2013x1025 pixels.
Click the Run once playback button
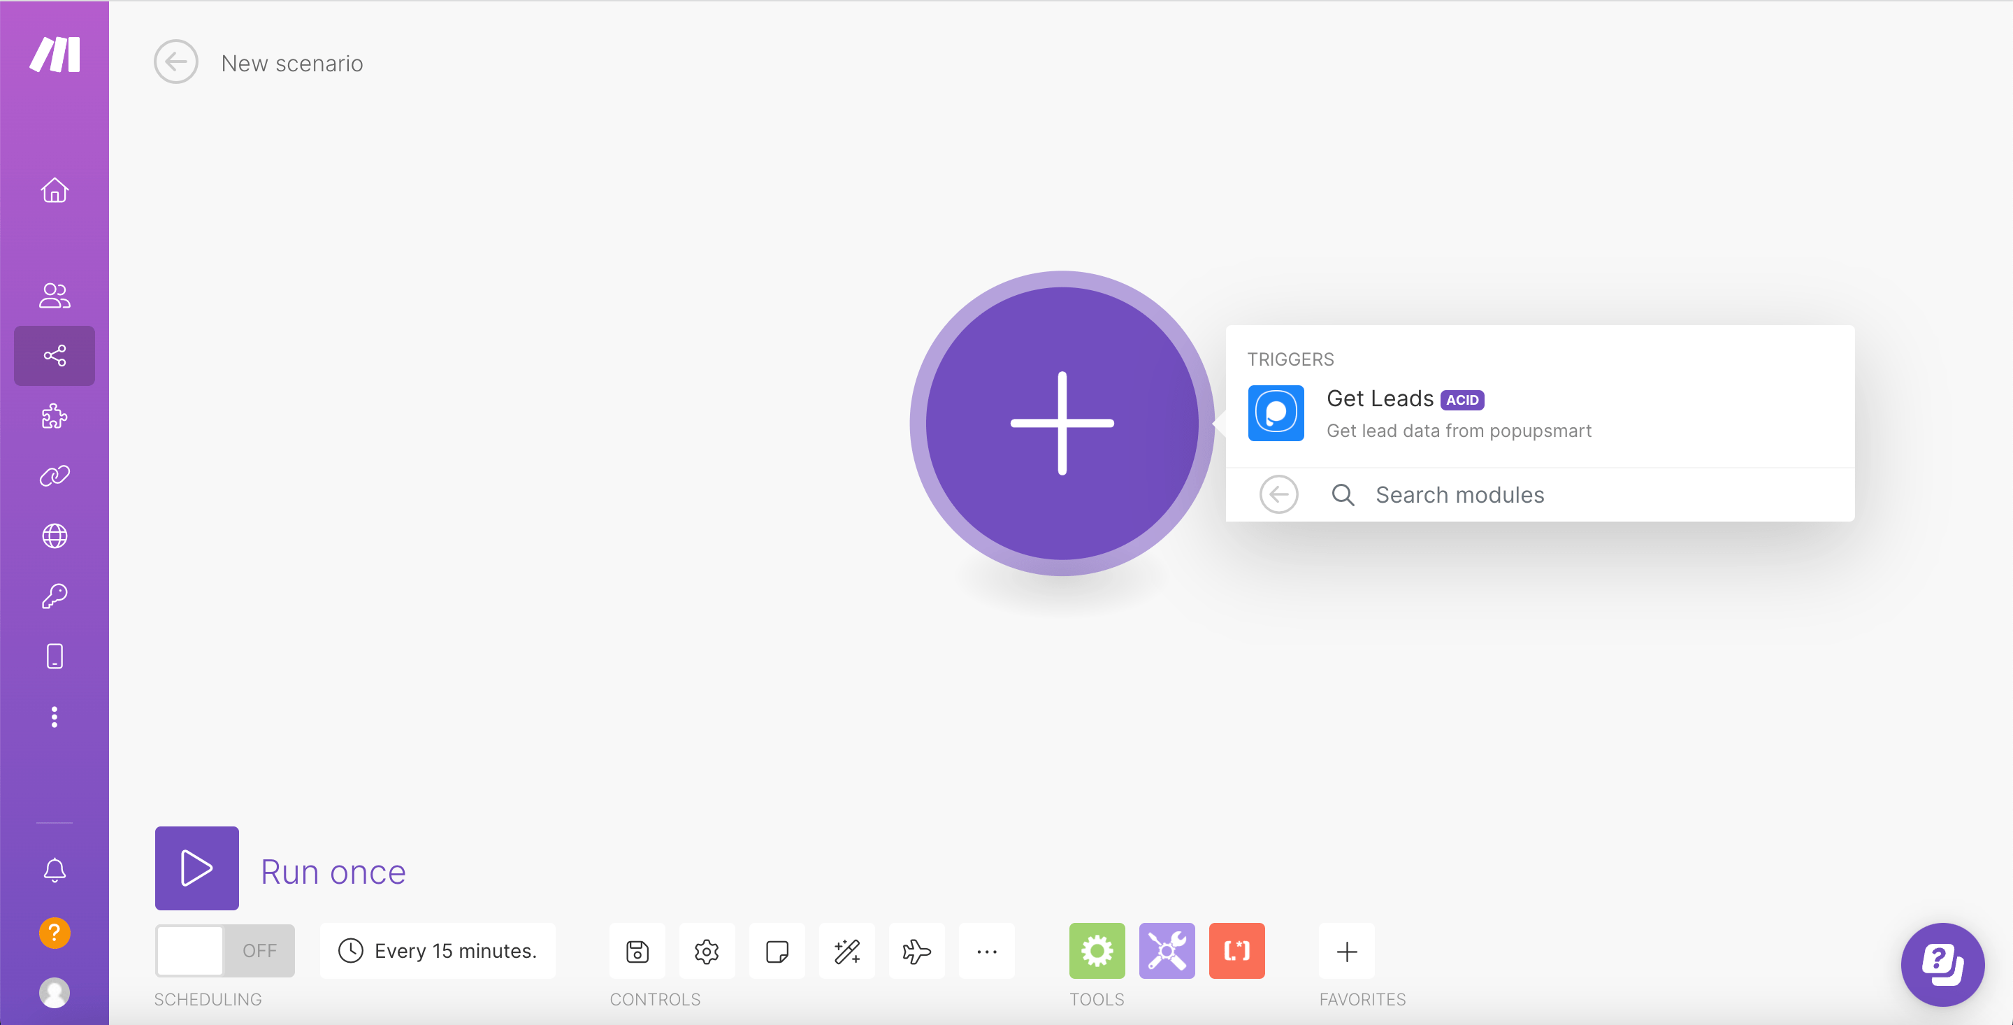pos(197,868)
